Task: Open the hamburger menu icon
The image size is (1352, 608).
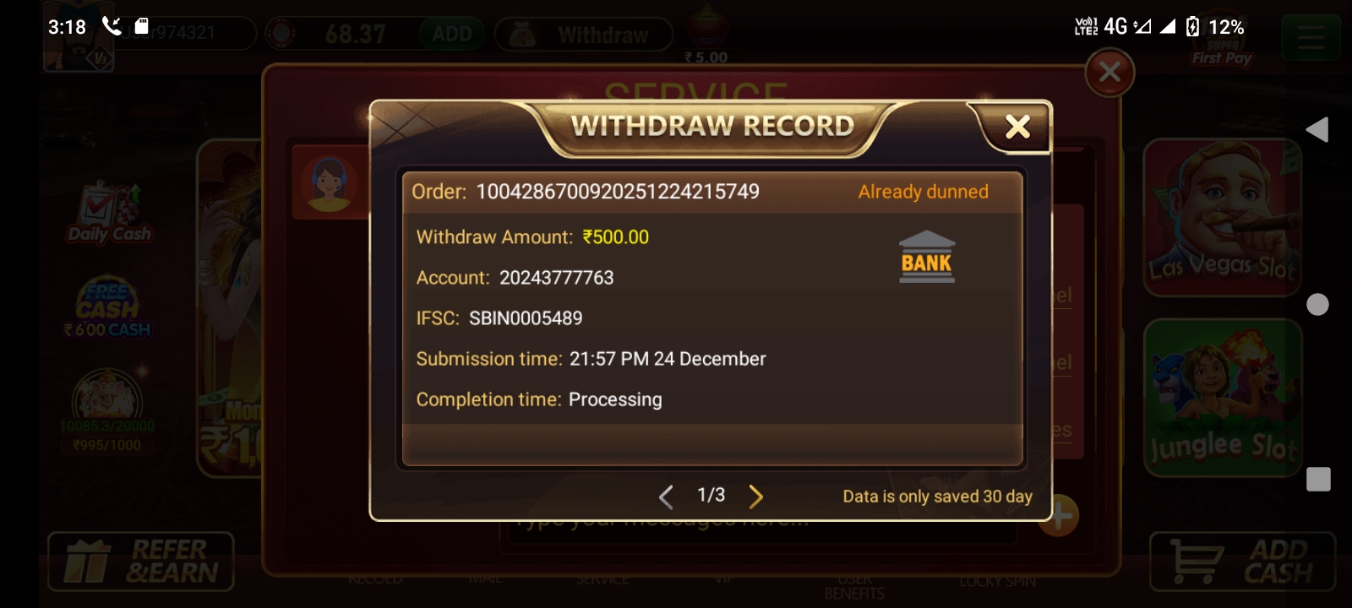Action: point(1311,38)
